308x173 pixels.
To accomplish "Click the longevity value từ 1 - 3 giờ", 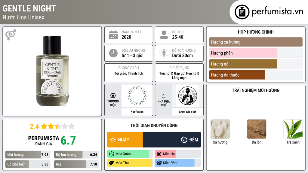I will [x=132, y=56].
